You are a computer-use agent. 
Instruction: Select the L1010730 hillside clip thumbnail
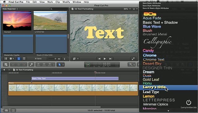[x=50, y=21]
